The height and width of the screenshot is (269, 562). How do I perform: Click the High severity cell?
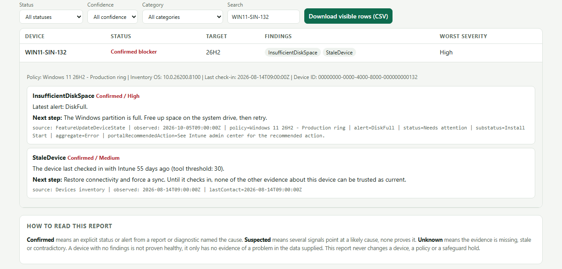[x=446, y=52]
